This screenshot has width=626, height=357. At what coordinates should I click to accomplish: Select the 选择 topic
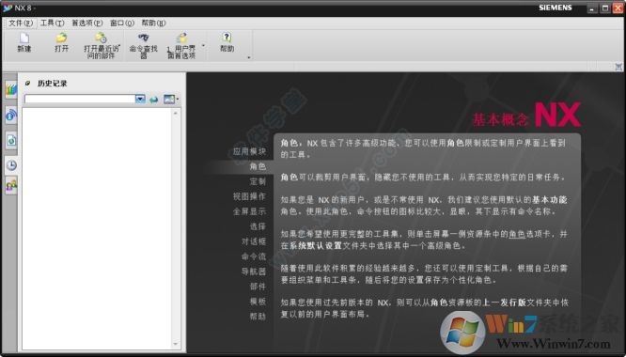click(x=258, y=226)
